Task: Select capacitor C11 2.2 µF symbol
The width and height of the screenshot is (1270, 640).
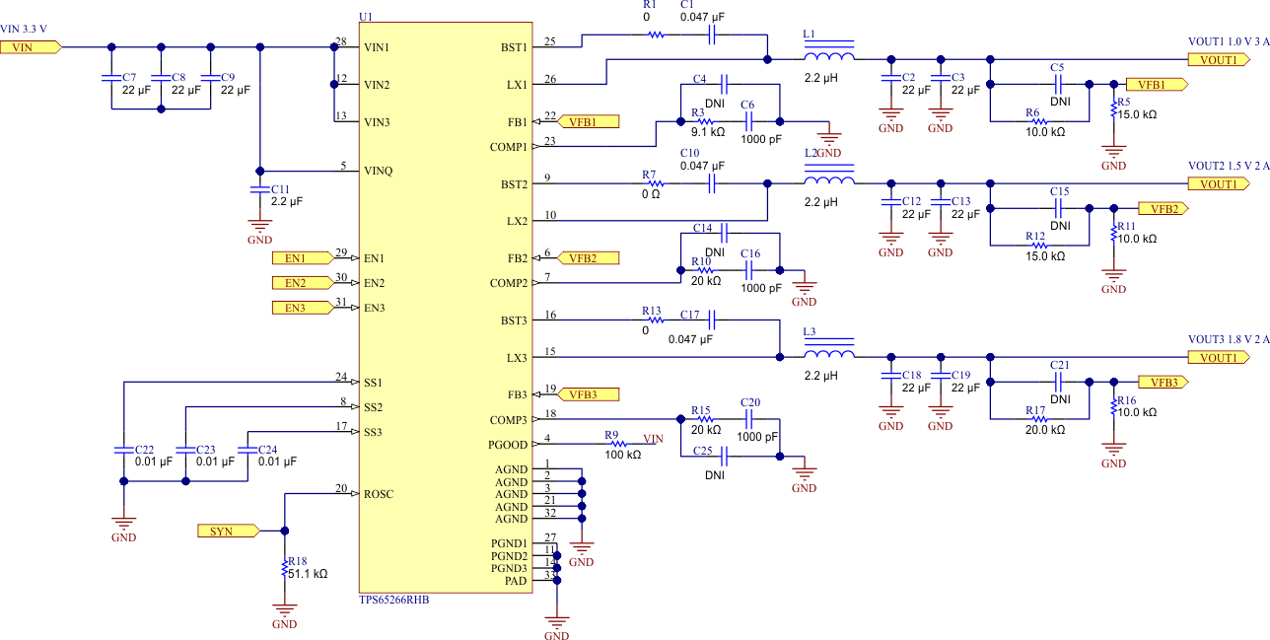Action: 259,187
